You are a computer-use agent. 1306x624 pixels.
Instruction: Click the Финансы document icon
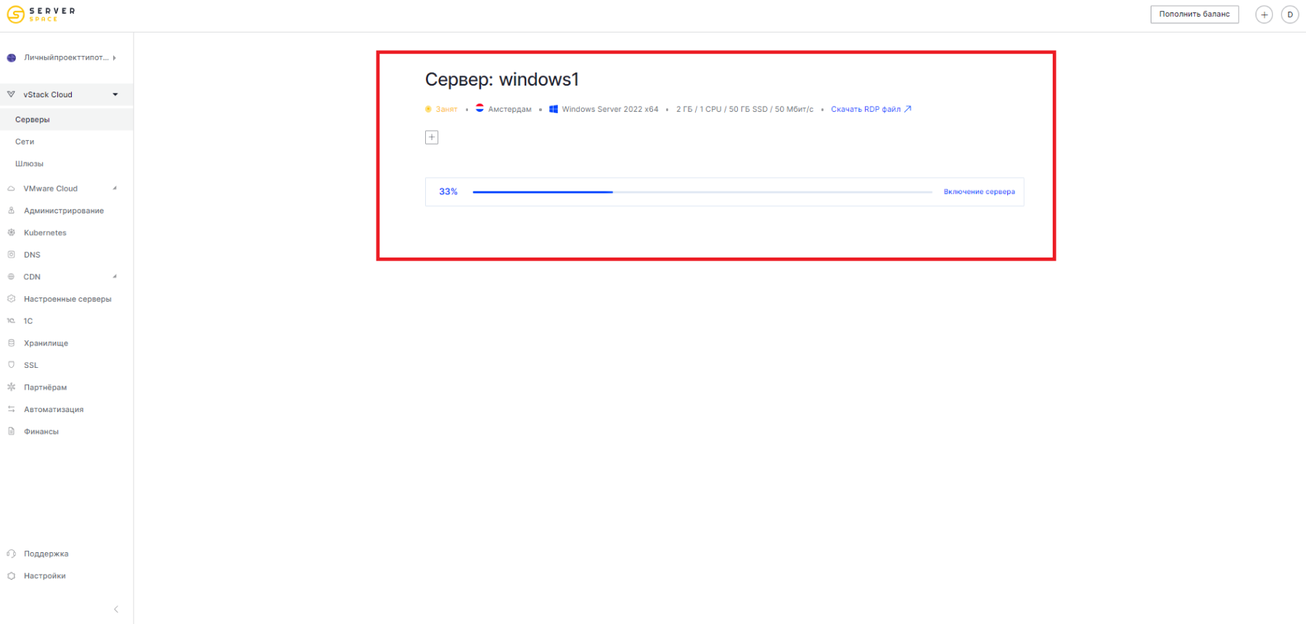pos(11,431)
